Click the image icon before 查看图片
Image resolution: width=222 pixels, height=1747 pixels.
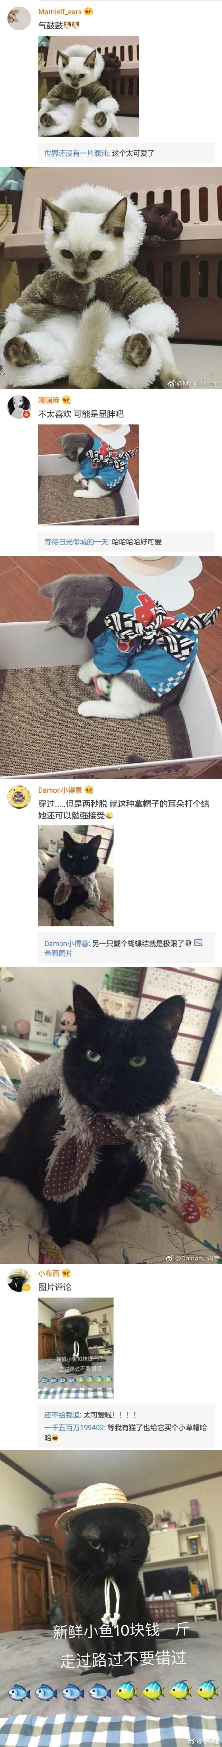[198, 943]
